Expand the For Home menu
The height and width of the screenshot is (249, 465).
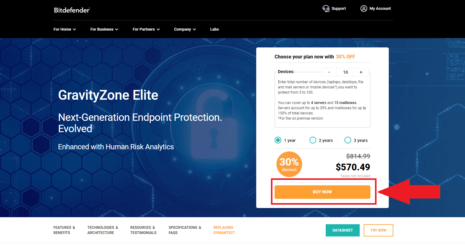pos(65,29)
